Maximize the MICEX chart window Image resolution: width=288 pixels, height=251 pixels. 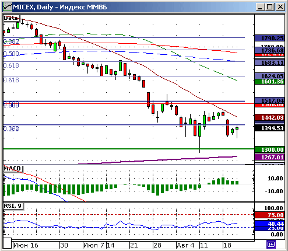270,7
